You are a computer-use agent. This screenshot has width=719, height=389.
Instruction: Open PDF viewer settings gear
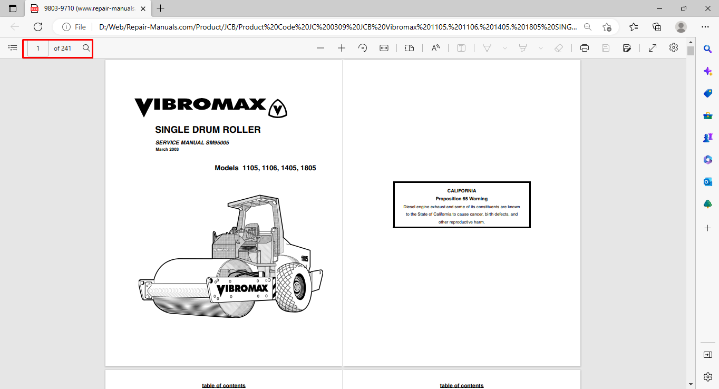[x=674, y=48]
